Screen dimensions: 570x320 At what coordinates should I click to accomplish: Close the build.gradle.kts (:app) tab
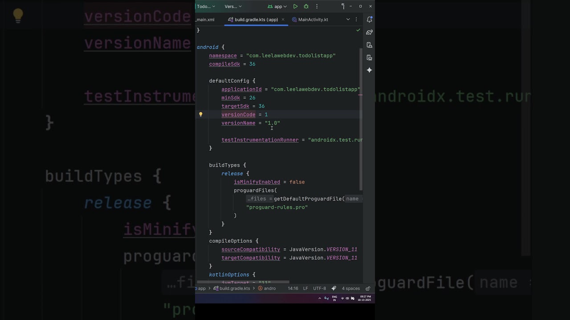(x=283, y=20)
